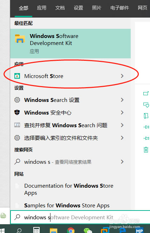150x233 pixels.
Task: Switch to the 应用 tab
Action: pyautogui.click(x=42, y=8)
